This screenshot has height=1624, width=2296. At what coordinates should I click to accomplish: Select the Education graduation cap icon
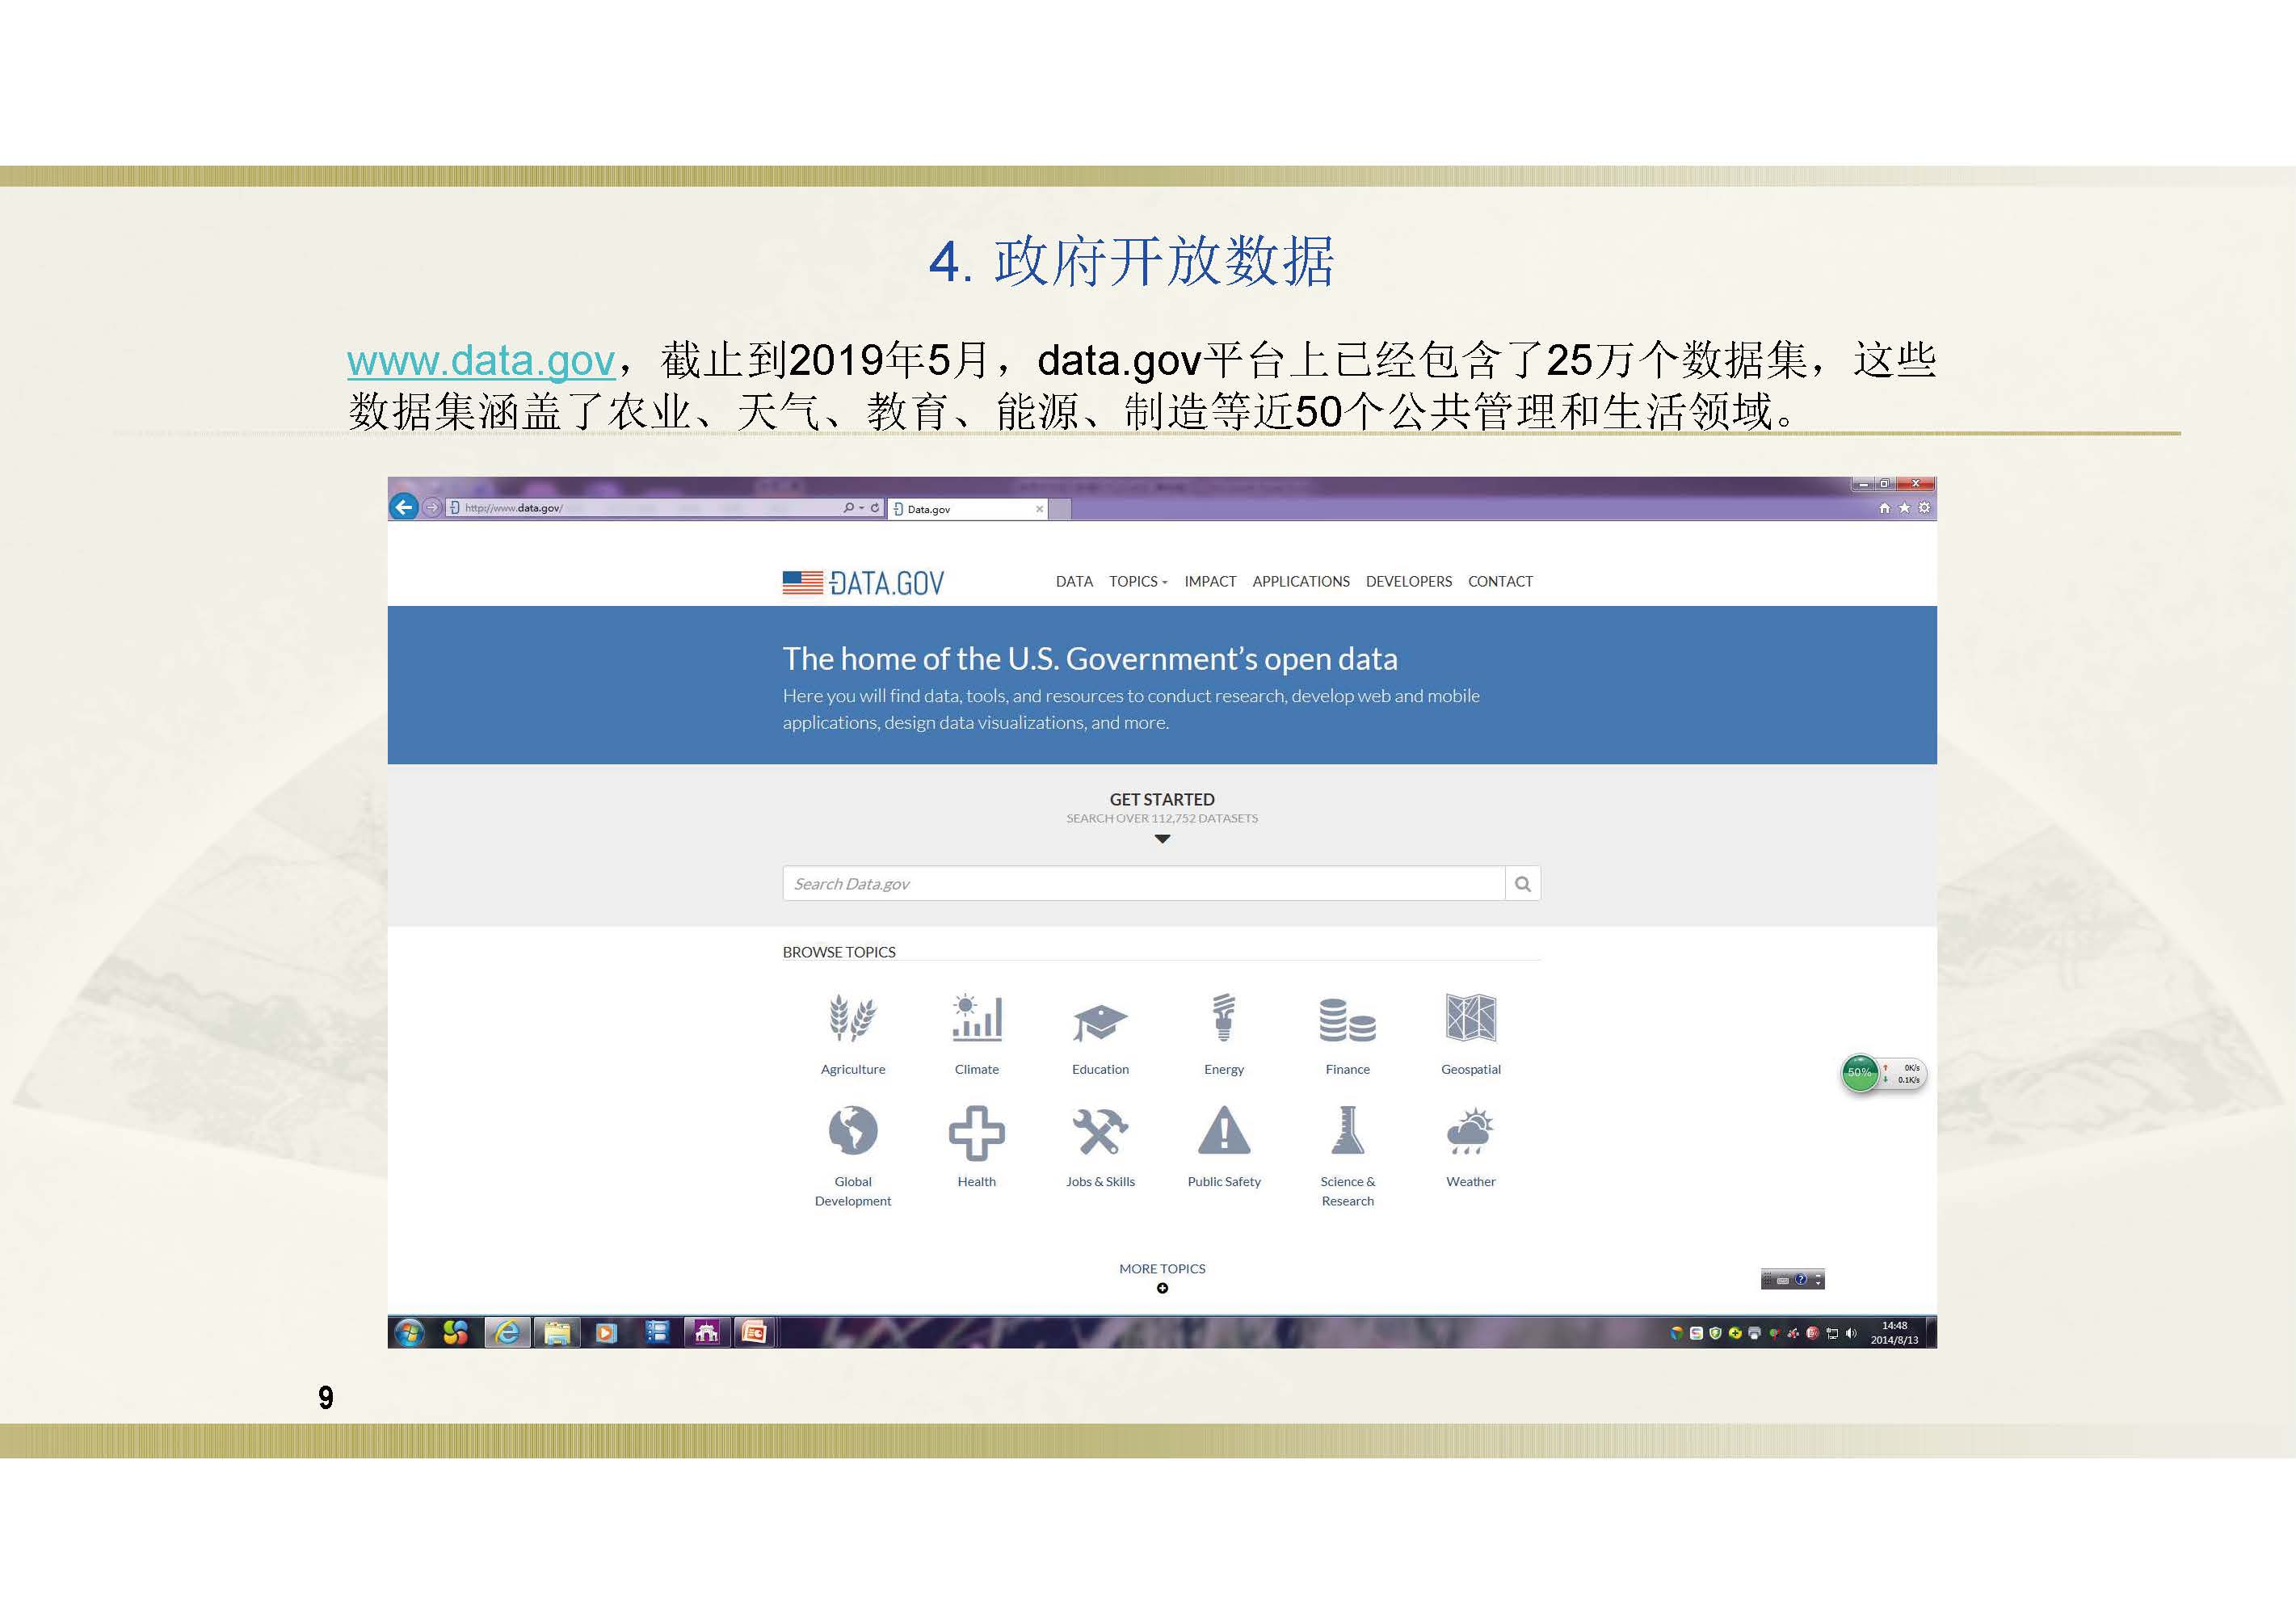(1100, 1020)
